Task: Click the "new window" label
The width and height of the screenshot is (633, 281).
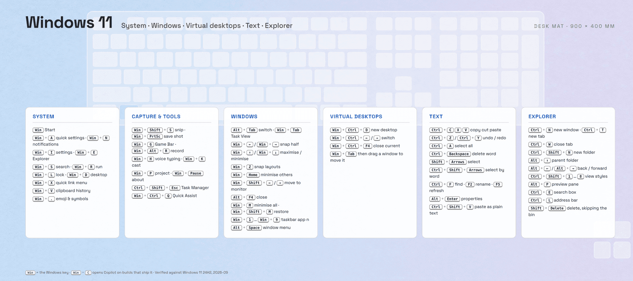Action: pyautogui.click(x=566, y=130)
